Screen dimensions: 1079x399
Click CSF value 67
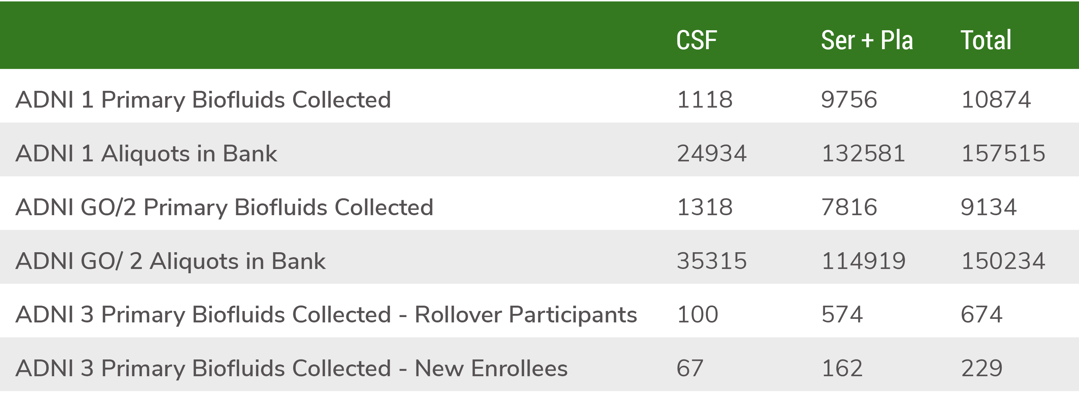point(690,368)
